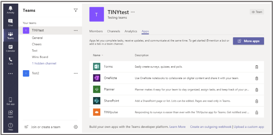
Task: Select the Apps tab
Action: [x=145, y=31]
